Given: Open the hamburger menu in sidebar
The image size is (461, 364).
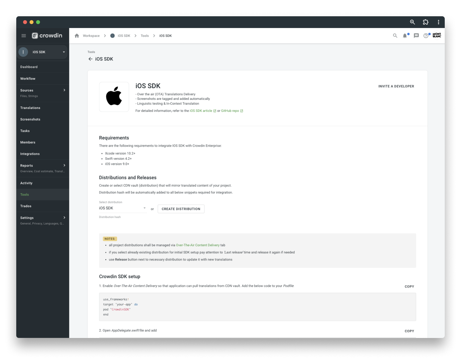Looking at the screenshot, I should point(24,36).
